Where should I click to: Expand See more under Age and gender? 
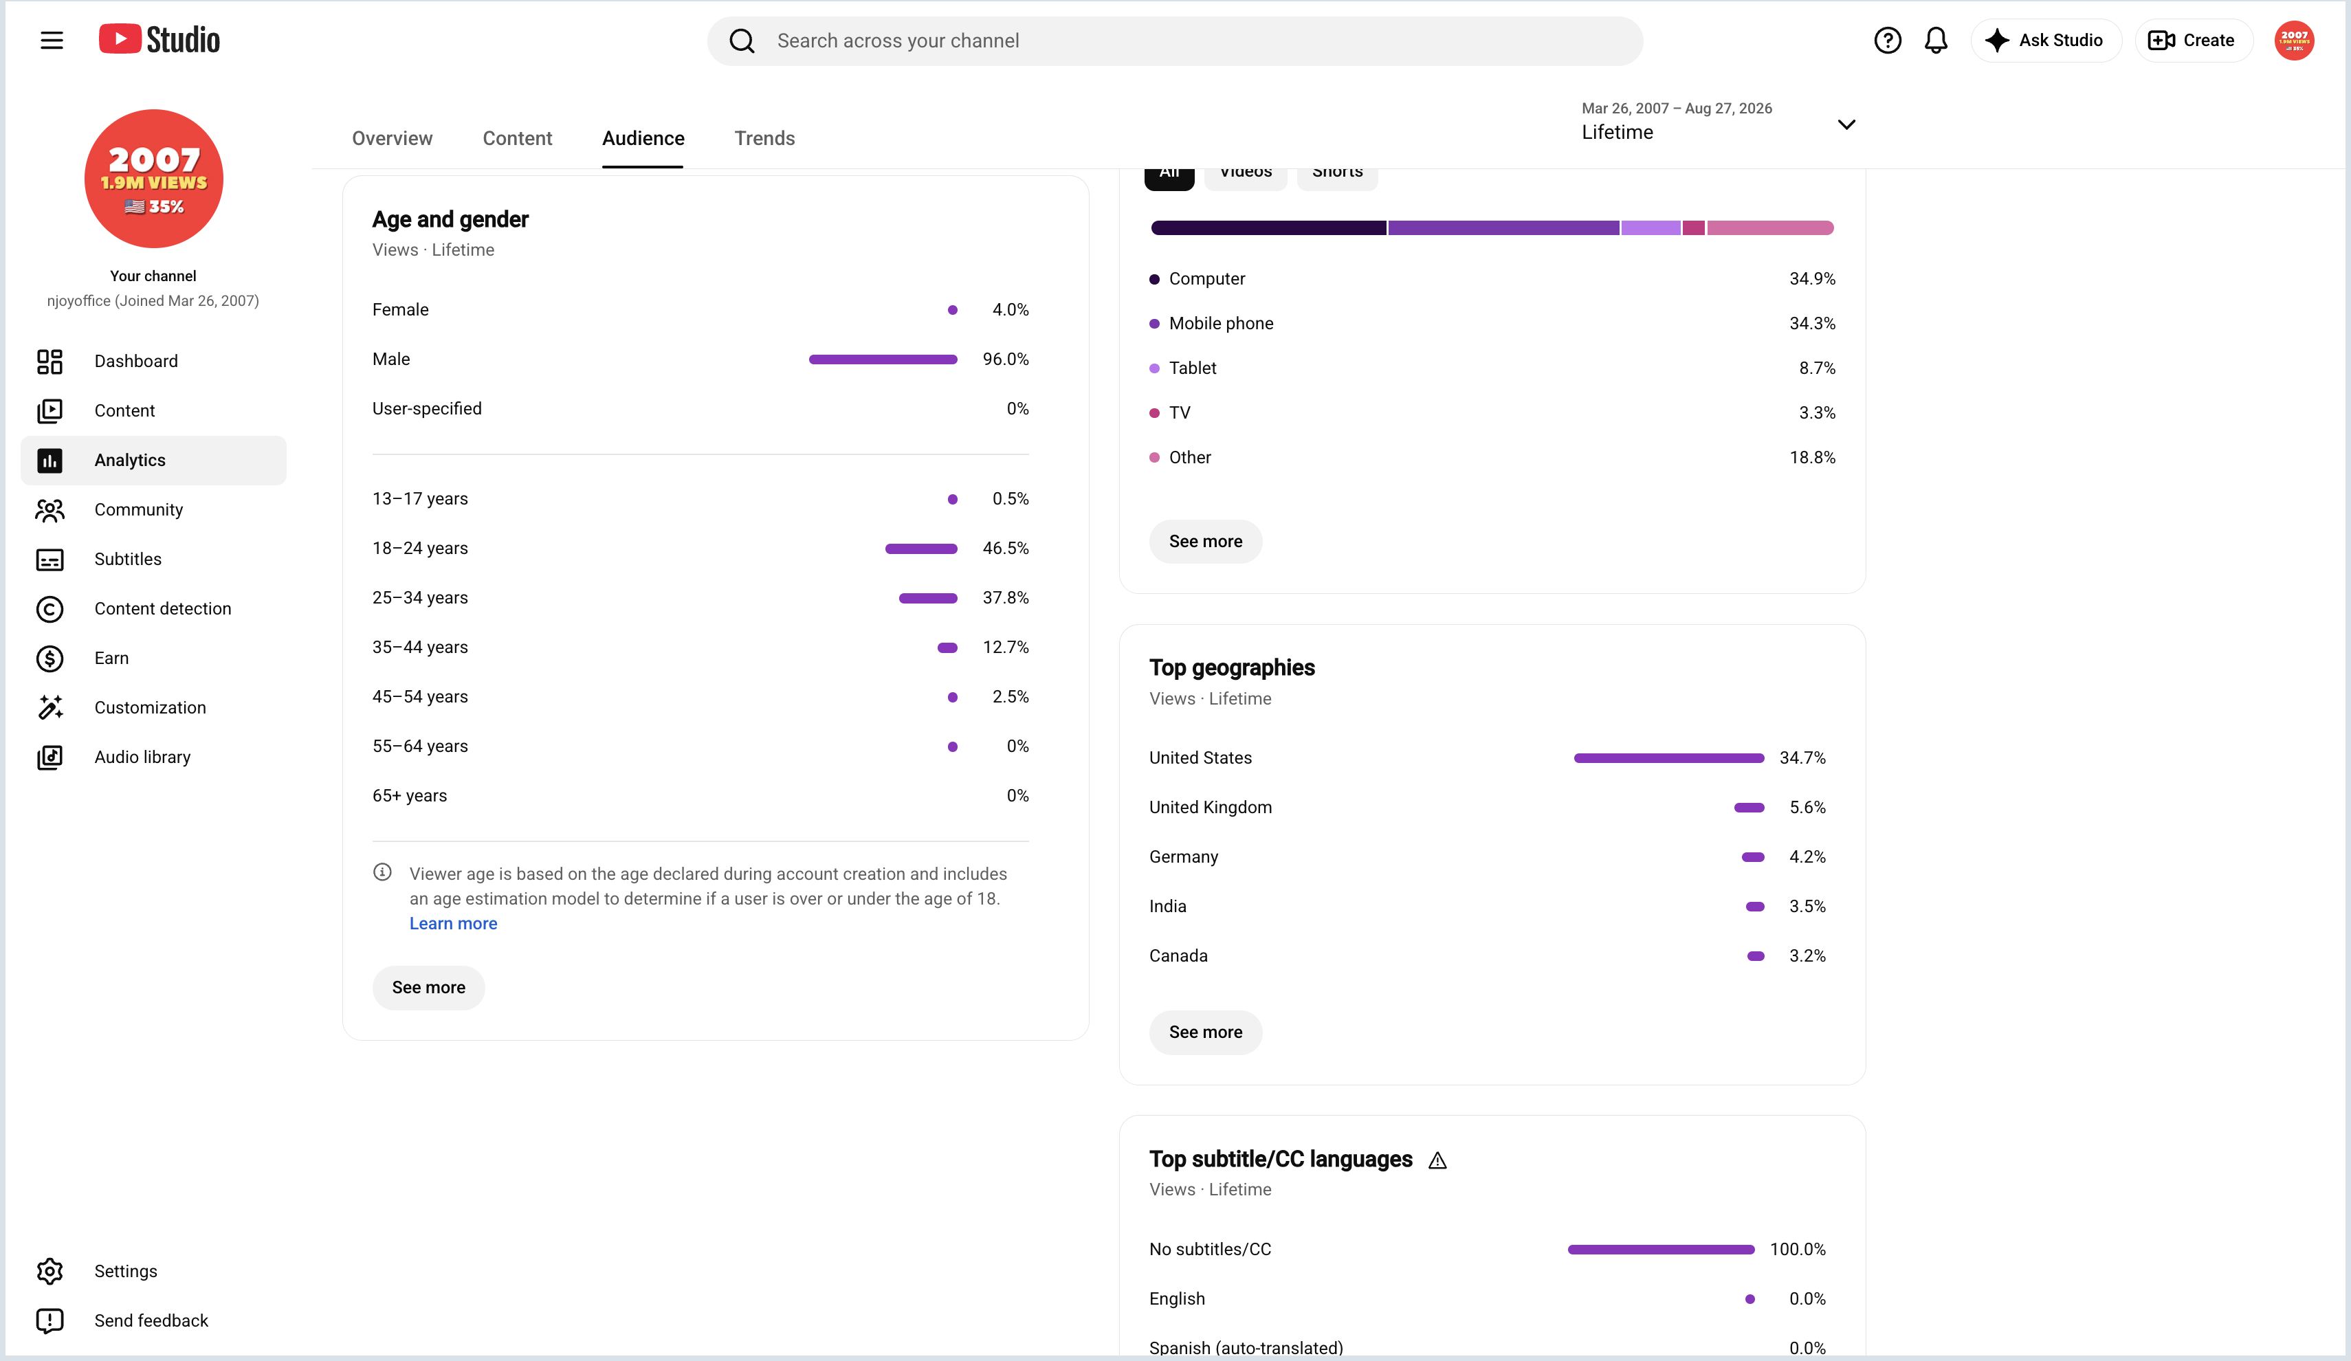pos(428,988)
